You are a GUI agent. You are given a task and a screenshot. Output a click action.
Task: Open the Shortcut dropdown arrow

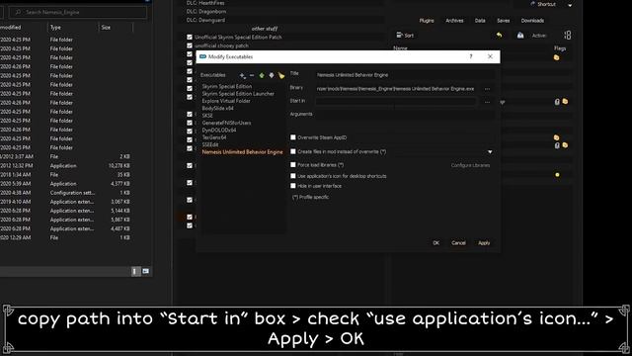point(570,5)
